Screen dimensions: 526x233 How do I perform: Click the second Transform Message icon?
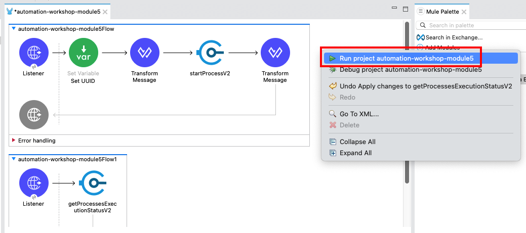pyautogui.click(x=275, y=52)
